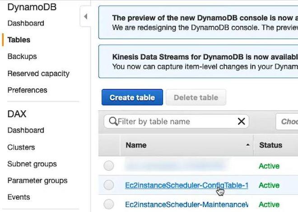Open the Tables page in the sidebar
The width and height of the screenshot is (298, 212).
click(x=19, y=40)
